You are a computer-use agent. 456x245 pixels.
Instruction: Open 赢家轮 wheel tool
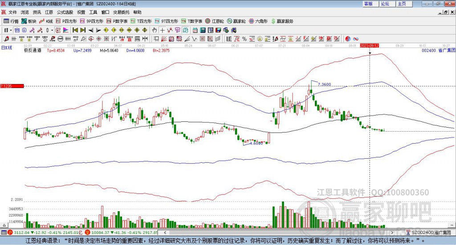236,21
